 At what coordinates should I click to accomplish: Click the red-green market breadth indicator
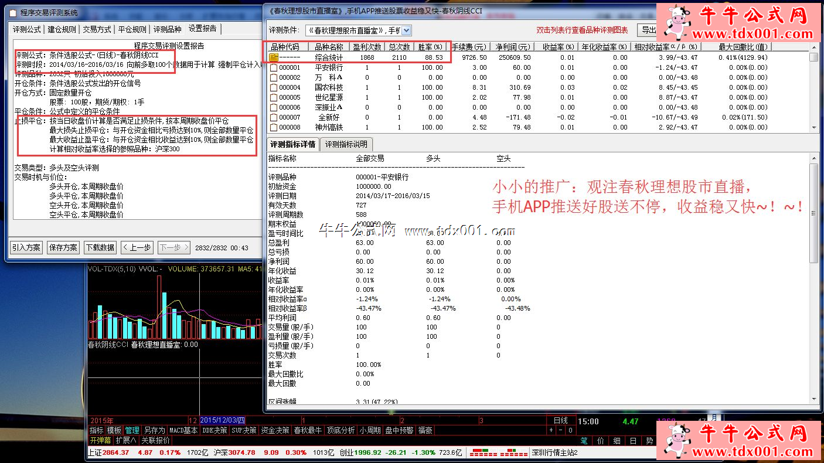point(499,452)
